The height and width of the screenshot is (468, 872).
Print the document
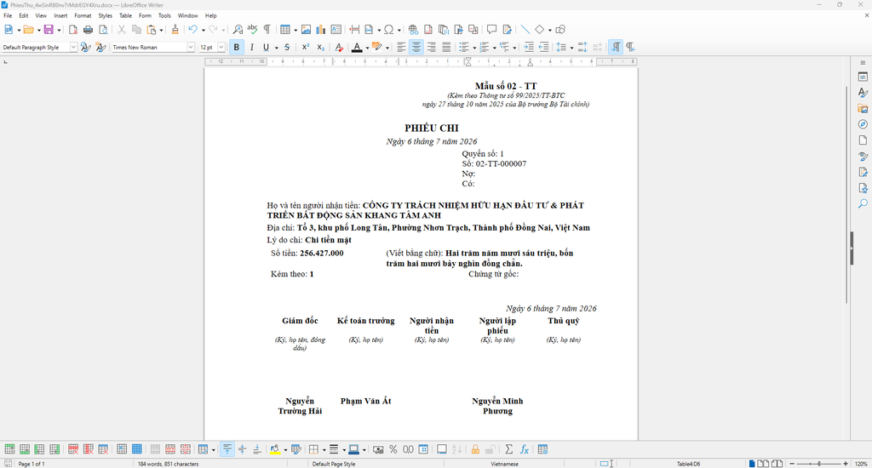click(88, 30)
